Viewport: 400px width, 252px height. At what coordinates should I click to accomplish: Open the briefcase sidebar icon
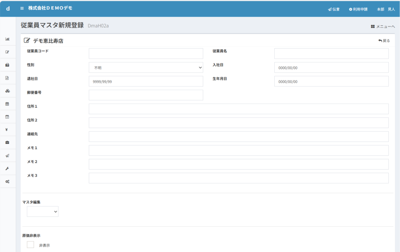tap(7, 142)
